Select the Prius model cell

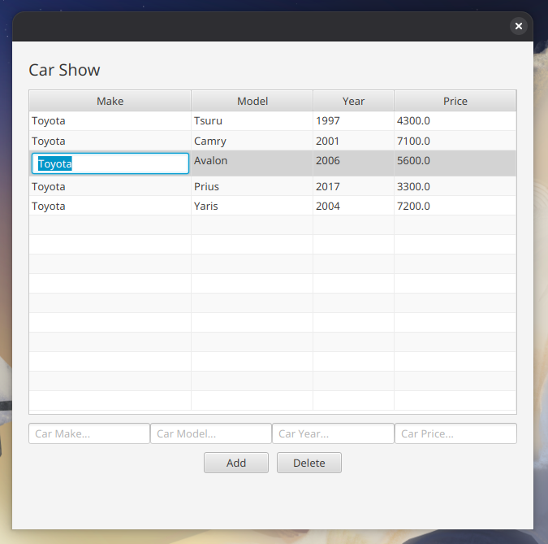click(252, 186)
